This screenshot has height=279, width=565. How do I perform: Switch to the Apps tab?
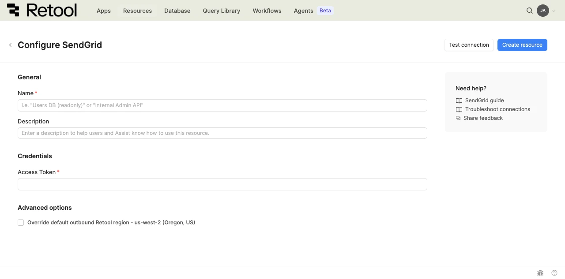point(104,11)
